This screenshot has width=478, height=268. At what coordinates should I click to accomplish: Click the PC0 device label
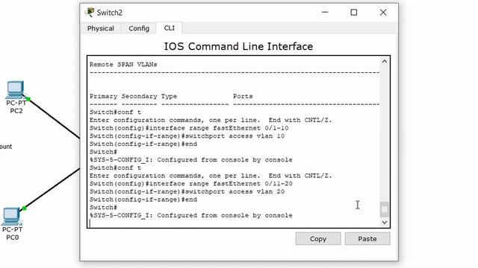(13, 237)
